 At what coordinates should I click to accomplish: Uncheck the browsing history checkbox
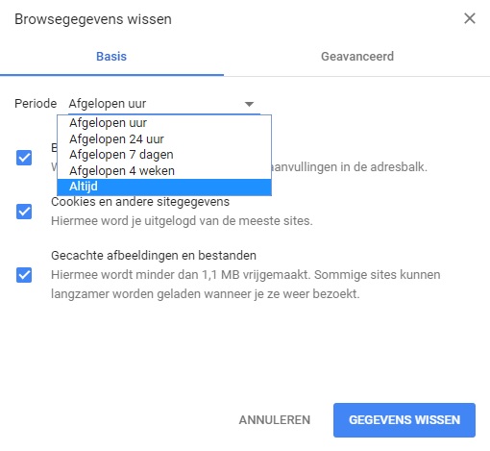point(24,158)
